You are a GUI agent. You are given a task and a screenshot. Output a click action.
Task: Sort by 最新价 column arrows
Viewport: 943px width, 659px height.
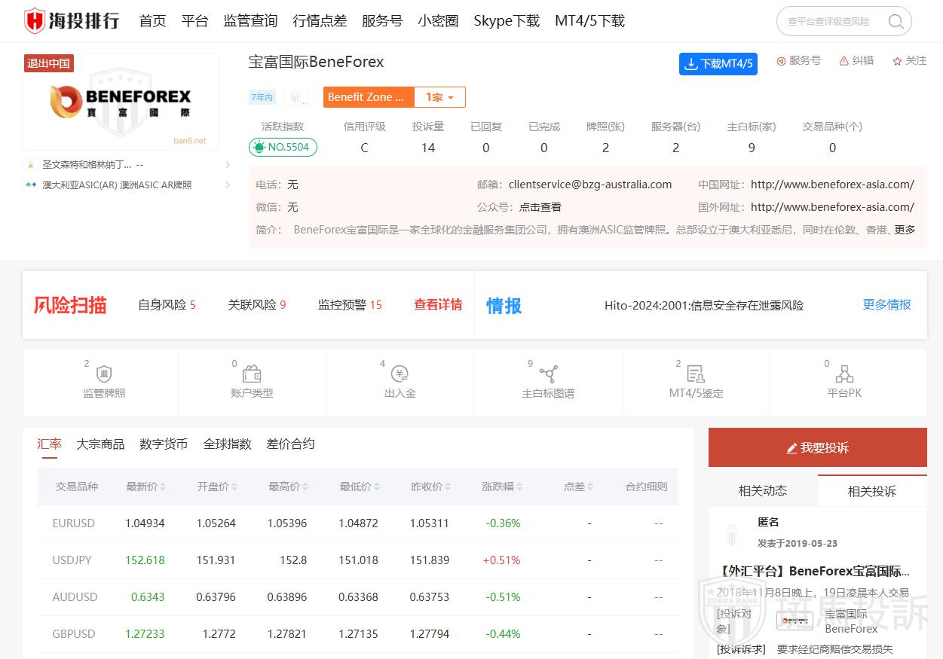(x=163, y=487)
